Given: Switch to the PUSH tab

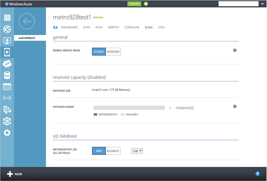Looking at the screenshot, I should tap(99, 27).
